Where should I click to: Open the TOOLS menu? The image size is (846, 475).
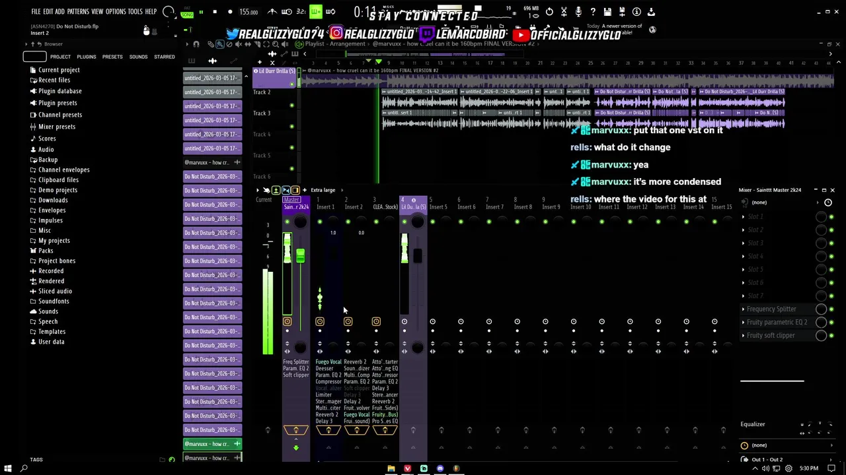135,12
